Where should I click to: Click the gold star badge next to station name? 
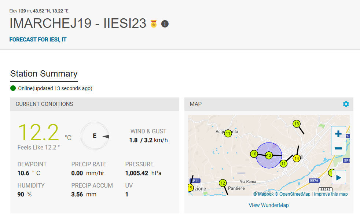tap(154, 24)
